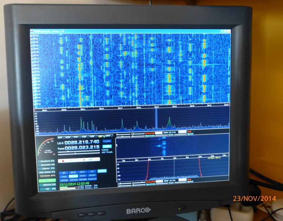Open upper Avg dropdown
The image size is (283, 221).
click(x=182, y=132)
